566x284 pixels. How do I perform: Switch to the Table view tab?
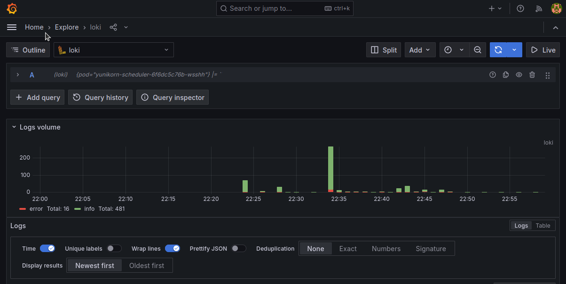[x=542, y=226]
